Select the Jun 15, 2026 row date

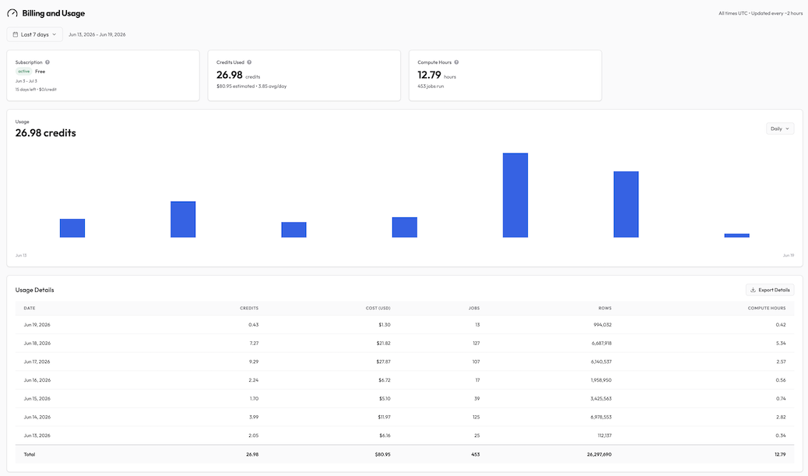(37, 399)
